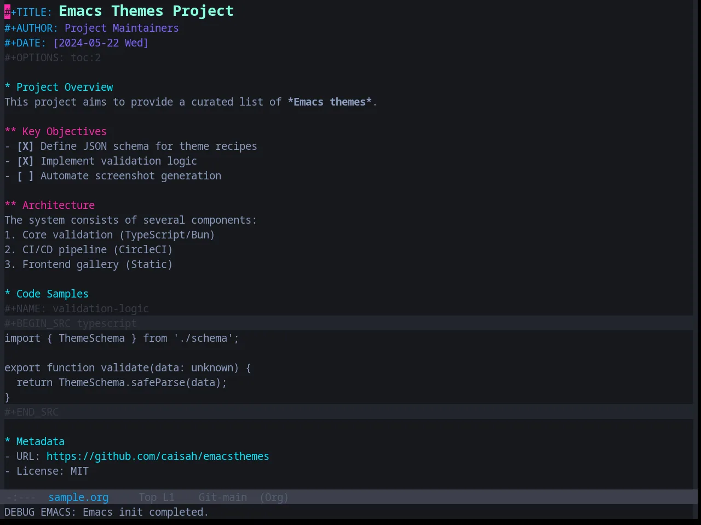The image size is (701, 525).
Task: Click list item '1. Core validation (TypeScript/Bun)'
Action: [x=110, y=235]
